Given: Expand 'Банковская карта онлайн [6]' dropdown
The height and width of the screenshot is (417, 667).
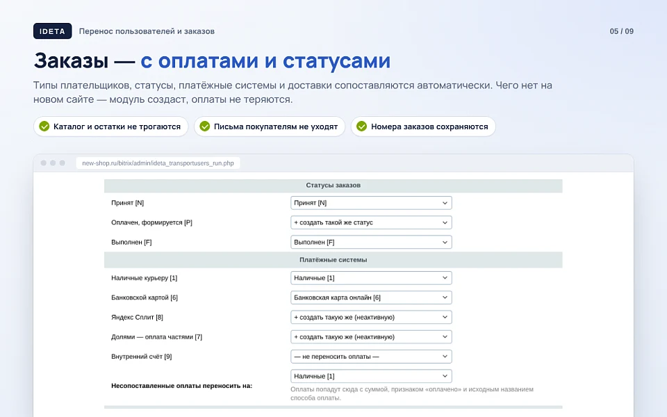Looking at the screenshot, I should click(x=371, y=297).
